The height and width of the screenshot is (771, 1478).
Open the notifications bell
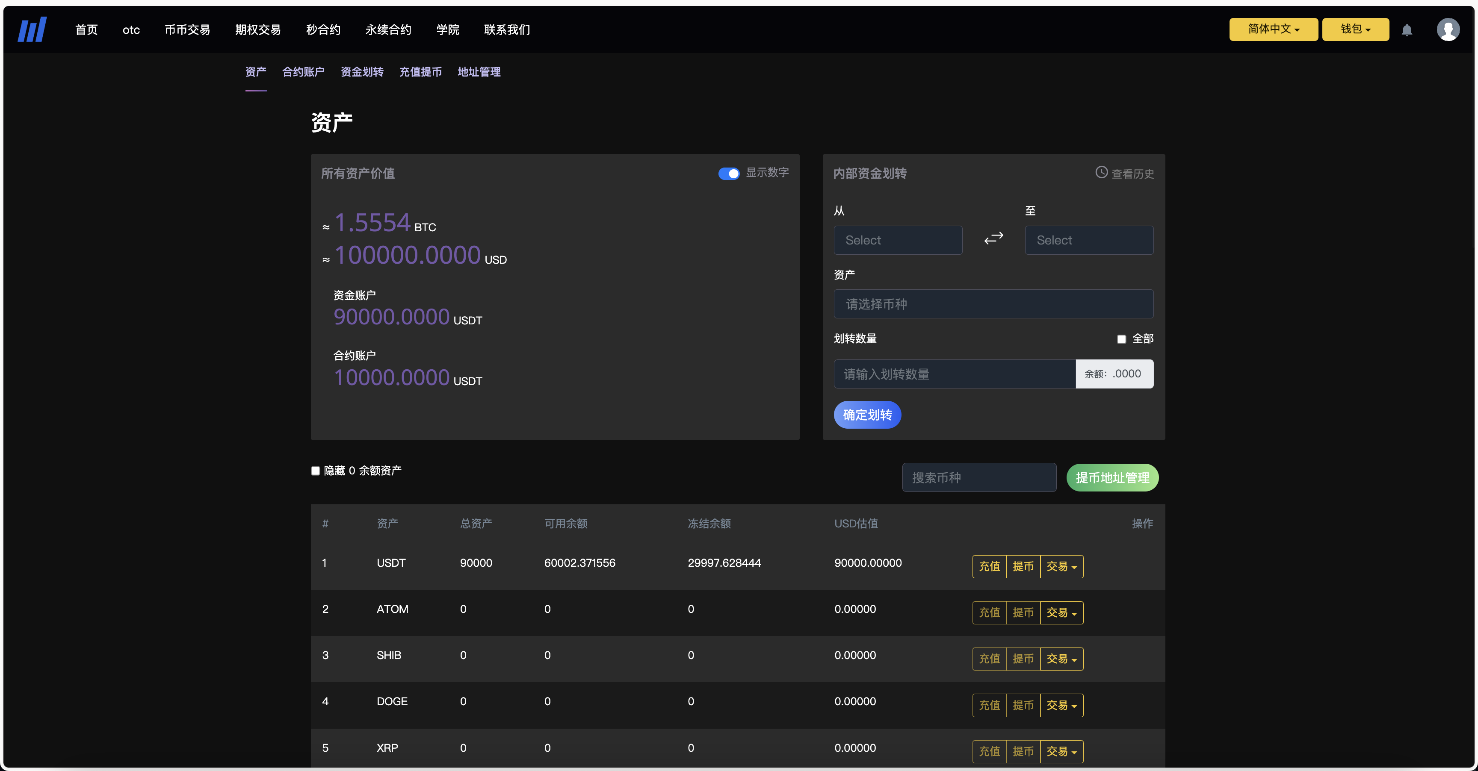point(1407,30)
